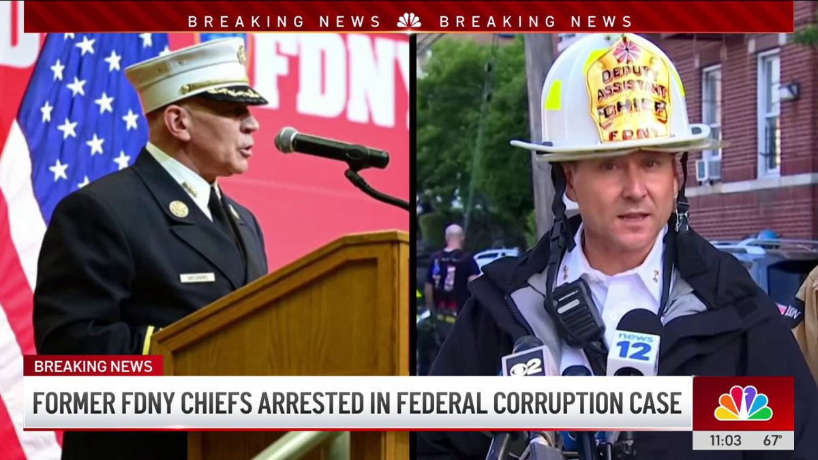Image resolution: width=818 pixels, height=460 pixels.
Task: Click the CBS 2 microphone flag
Action: 528,363
